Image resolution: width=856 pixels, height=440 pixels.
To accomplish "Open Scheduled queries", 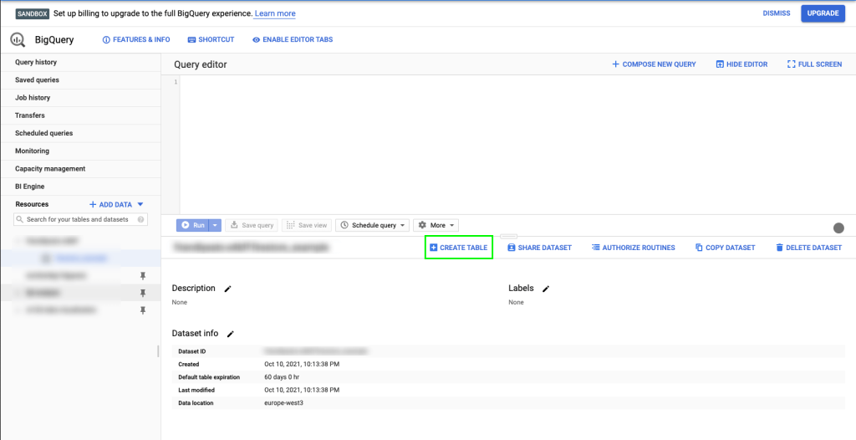I will pyautogui.click(x=81, y=133).
